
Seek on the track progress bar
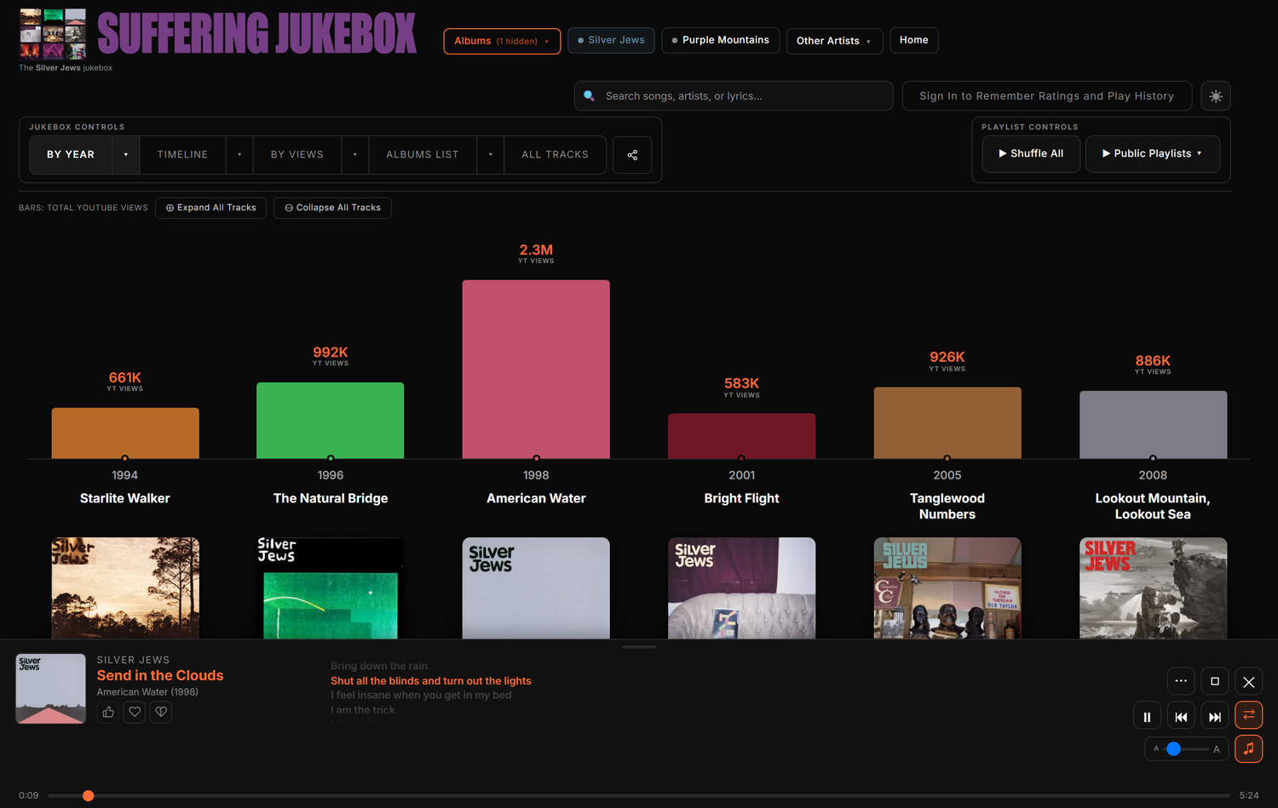pyautogui.click(x=639, y=796)
